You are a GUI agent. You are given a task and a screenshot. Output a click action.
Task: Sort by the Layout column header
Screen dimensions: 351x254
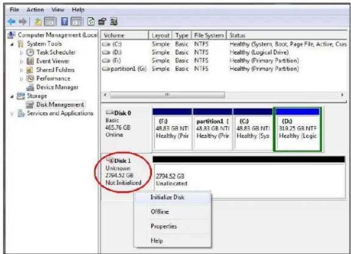tap(160, 35)
